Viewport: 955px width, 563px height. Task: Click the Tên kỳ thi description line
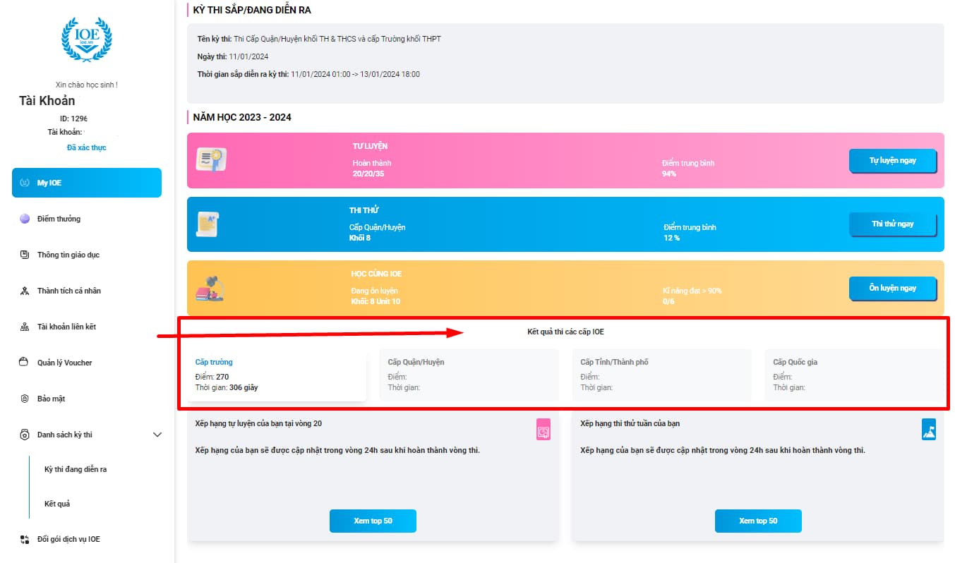[319, 39]
